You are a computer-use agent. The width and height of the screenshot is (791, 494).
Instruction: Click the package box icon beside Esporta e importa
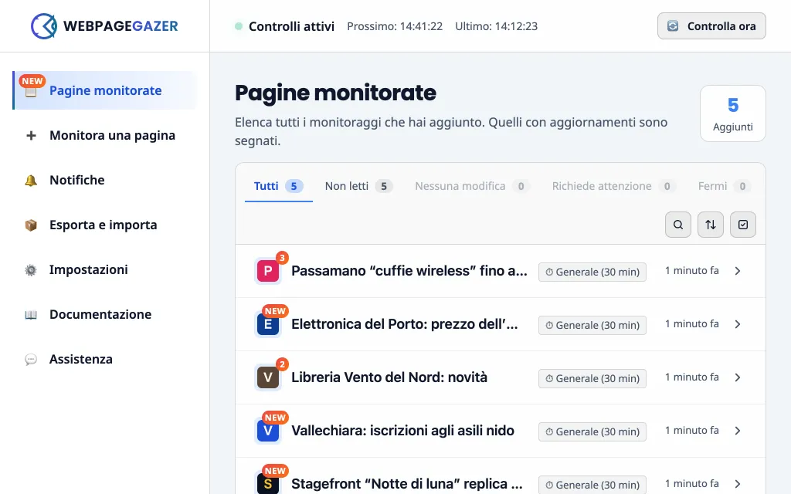point(31,225)
